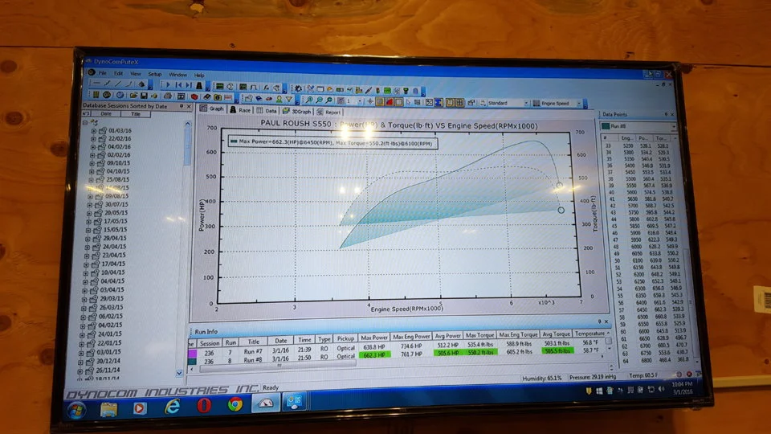Select the skip-to-start playback icon

click(178, 84)
